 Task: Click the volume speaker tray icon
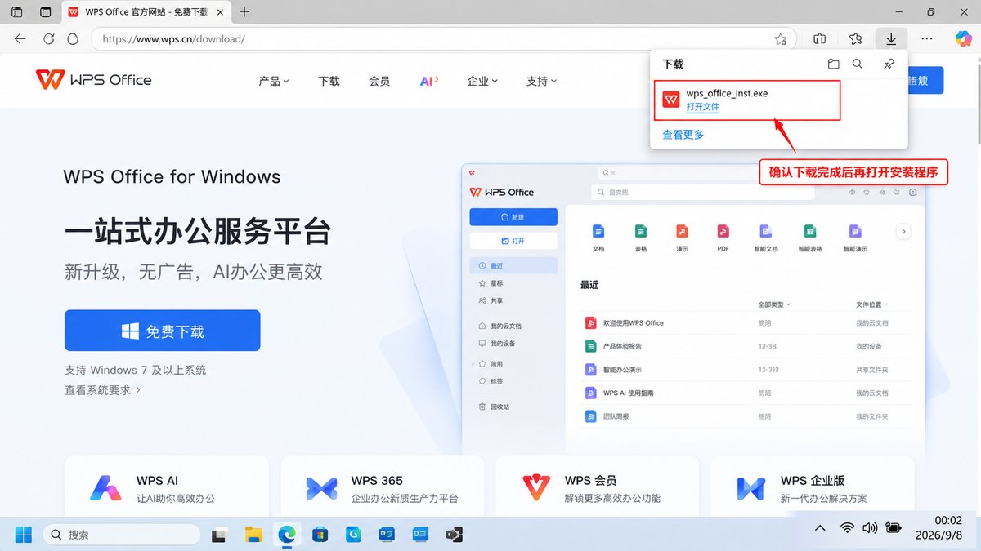(870, 528)
